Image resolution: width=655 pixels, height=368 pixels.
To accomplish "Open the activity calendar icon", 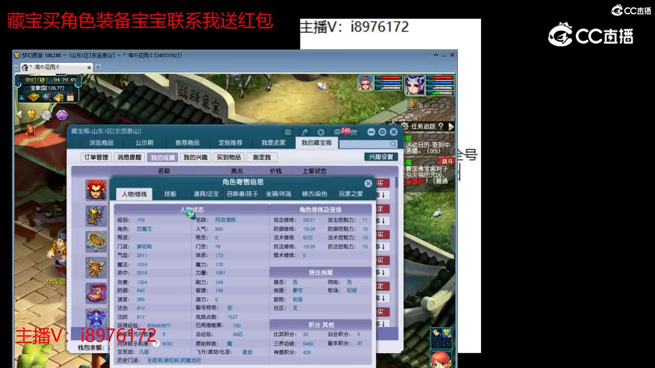I will [71, 97].
